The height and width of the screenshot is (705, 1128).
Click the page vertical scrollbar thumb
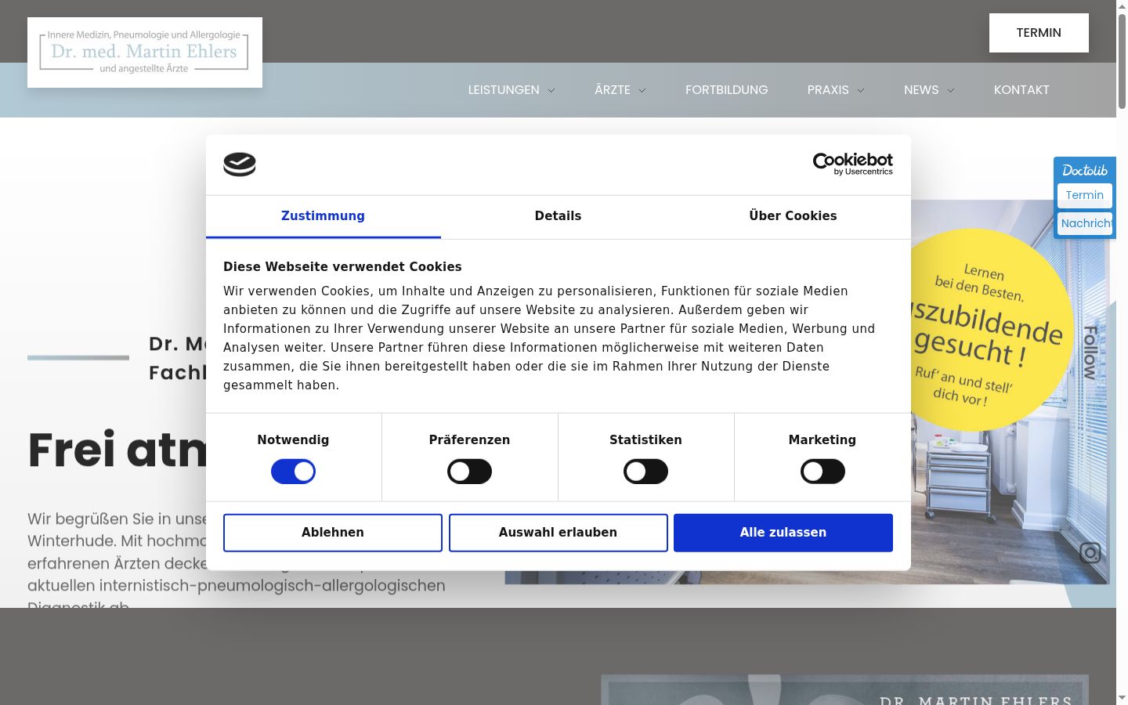[1122, 61]
